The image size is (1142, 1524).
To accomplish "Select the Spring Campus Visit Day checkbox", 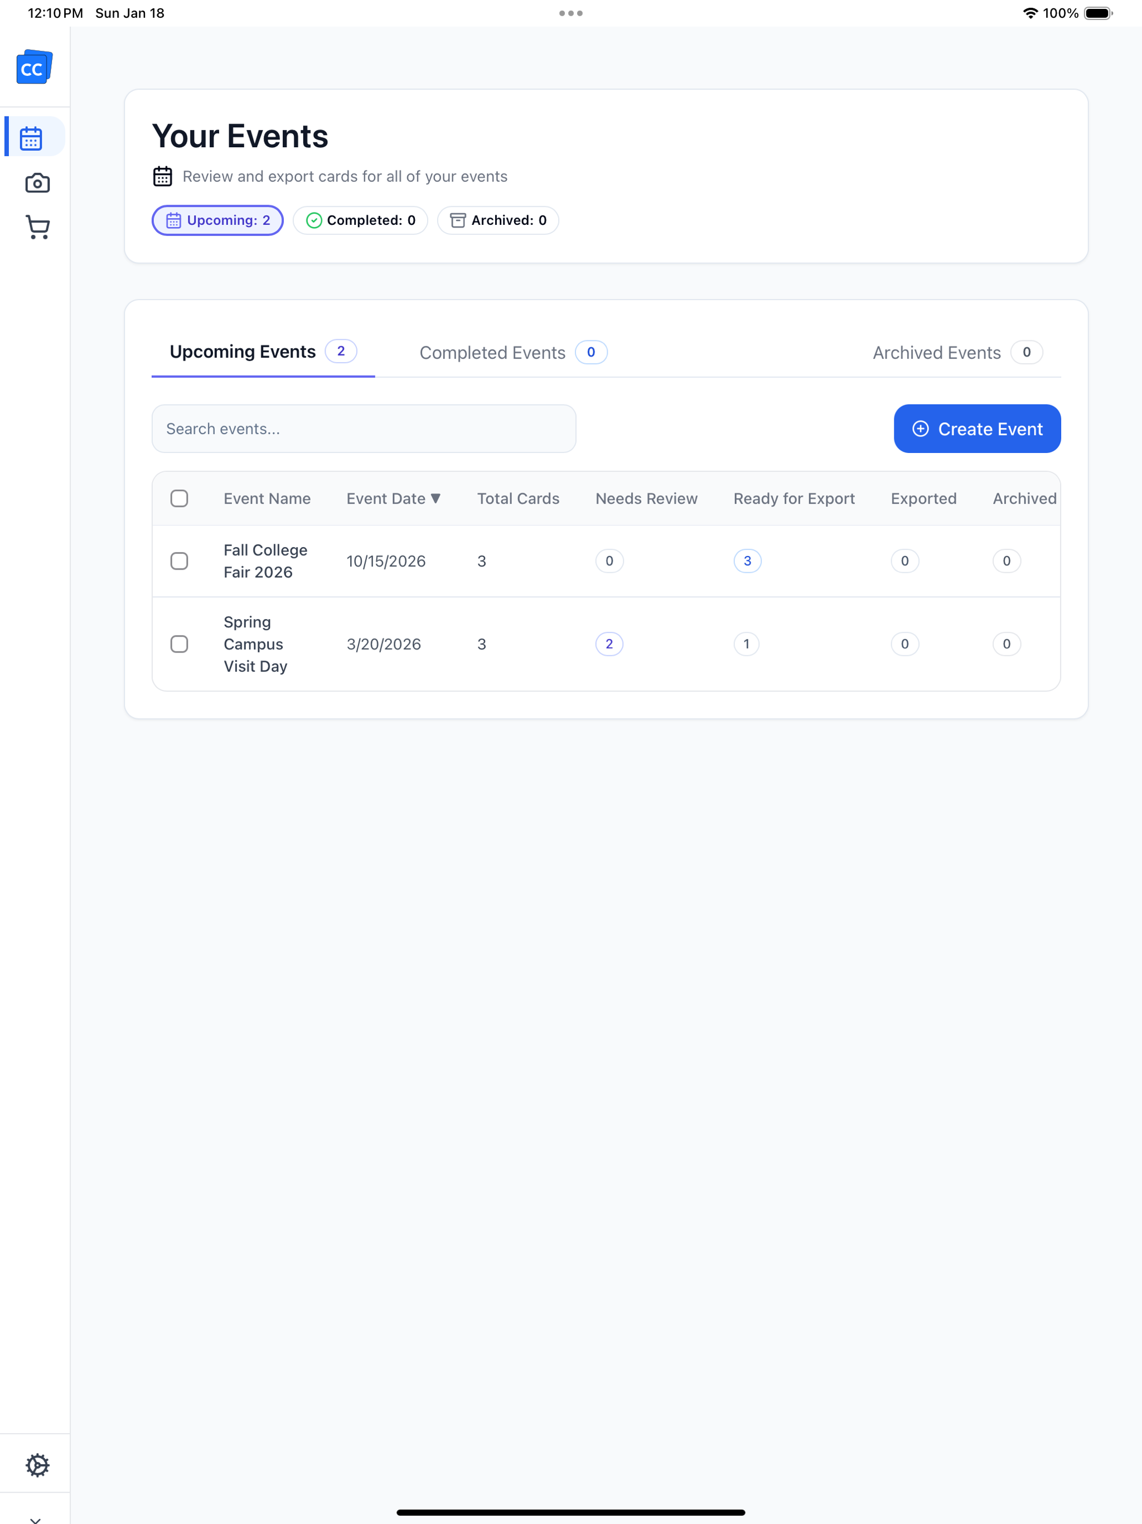I will tap(179, 644).
